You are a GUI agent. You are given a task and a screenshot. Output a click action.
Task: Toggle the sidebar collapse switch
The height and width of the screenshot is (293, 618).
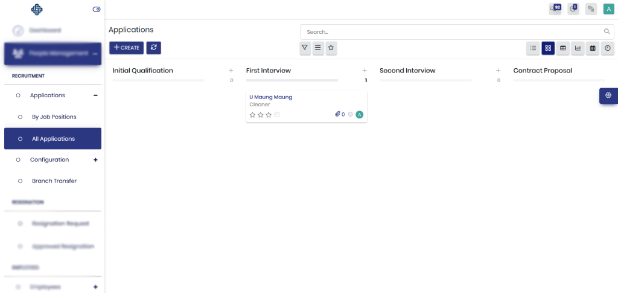[x=97, y=10]
